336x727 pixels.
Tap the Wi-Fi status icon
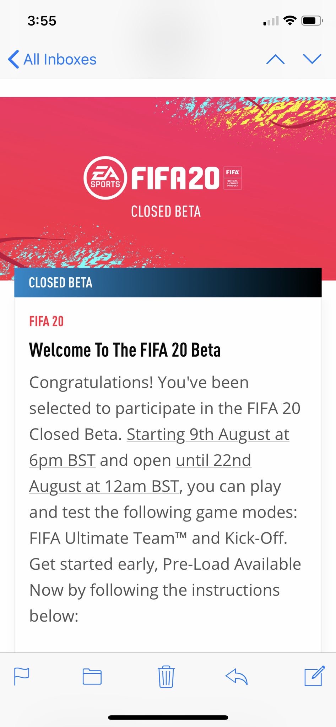click(290, 21)
